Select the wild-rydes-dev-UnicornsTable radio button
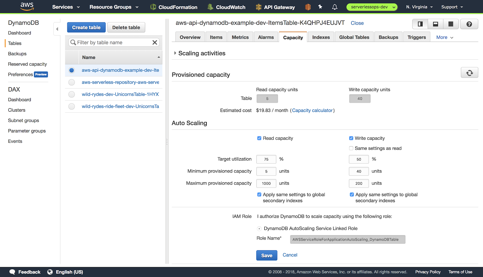This screenshot has width=483, height=277. [72, 94]
